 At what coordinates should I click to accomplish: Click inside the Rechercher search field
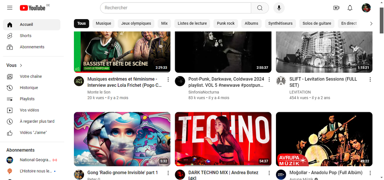tap(175, 8)
